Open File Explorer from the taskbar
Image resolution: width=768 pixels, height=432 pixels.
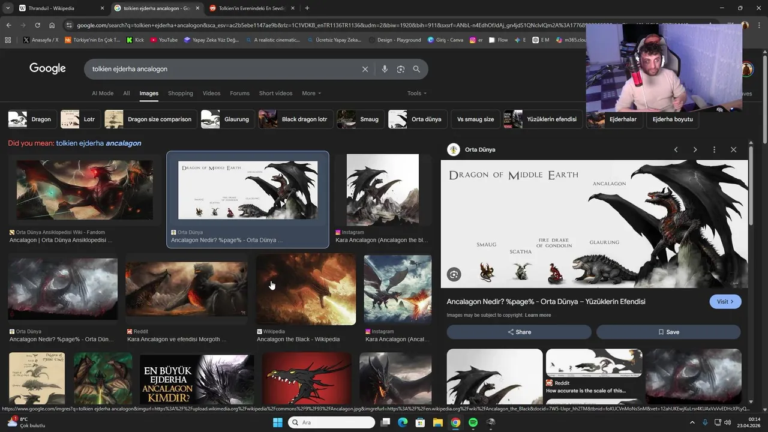438,422
